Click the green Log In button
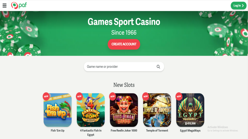Image resolution: width=248 pixels, height=139 pixels. point(239,5)
